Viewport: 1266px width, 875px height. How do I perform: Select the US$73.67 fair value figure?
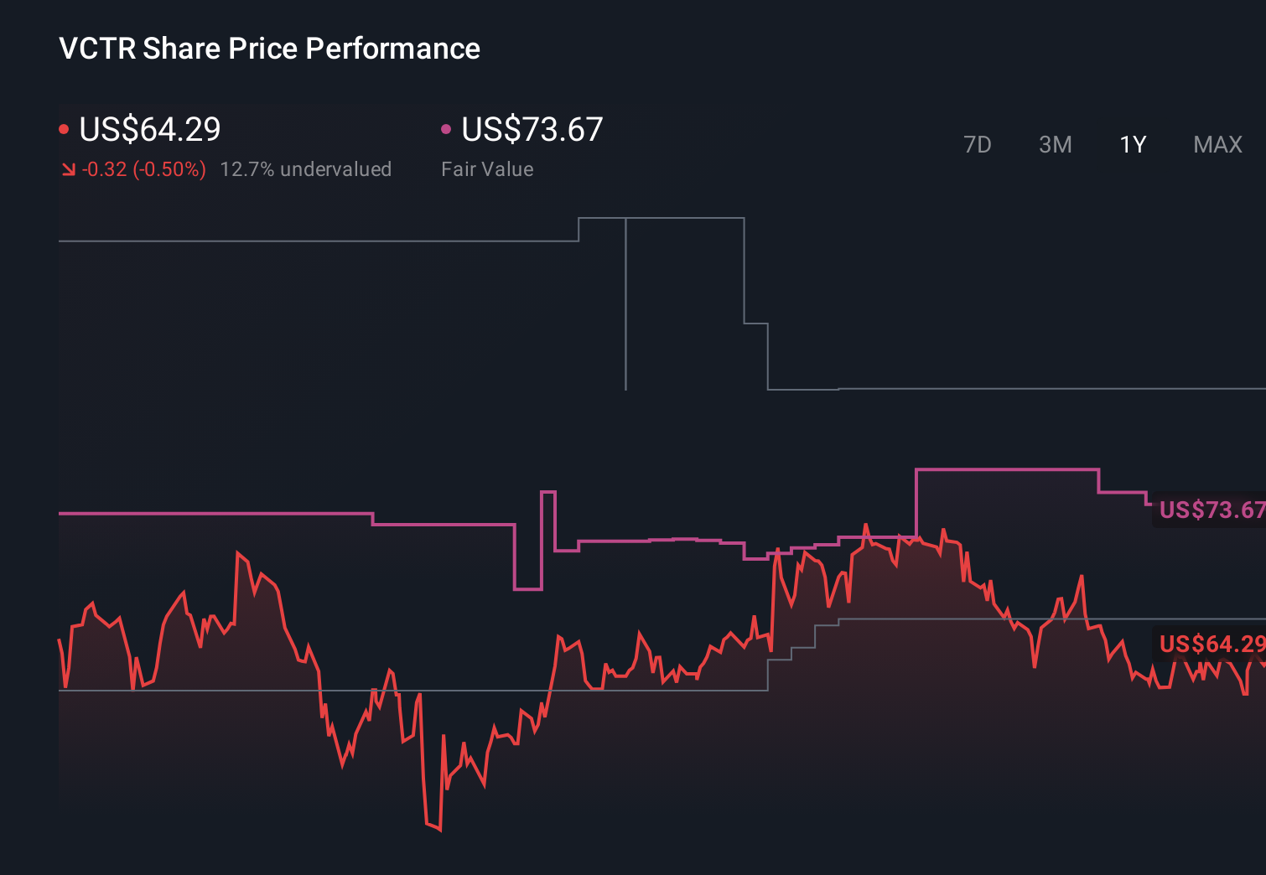pos(532,130)
